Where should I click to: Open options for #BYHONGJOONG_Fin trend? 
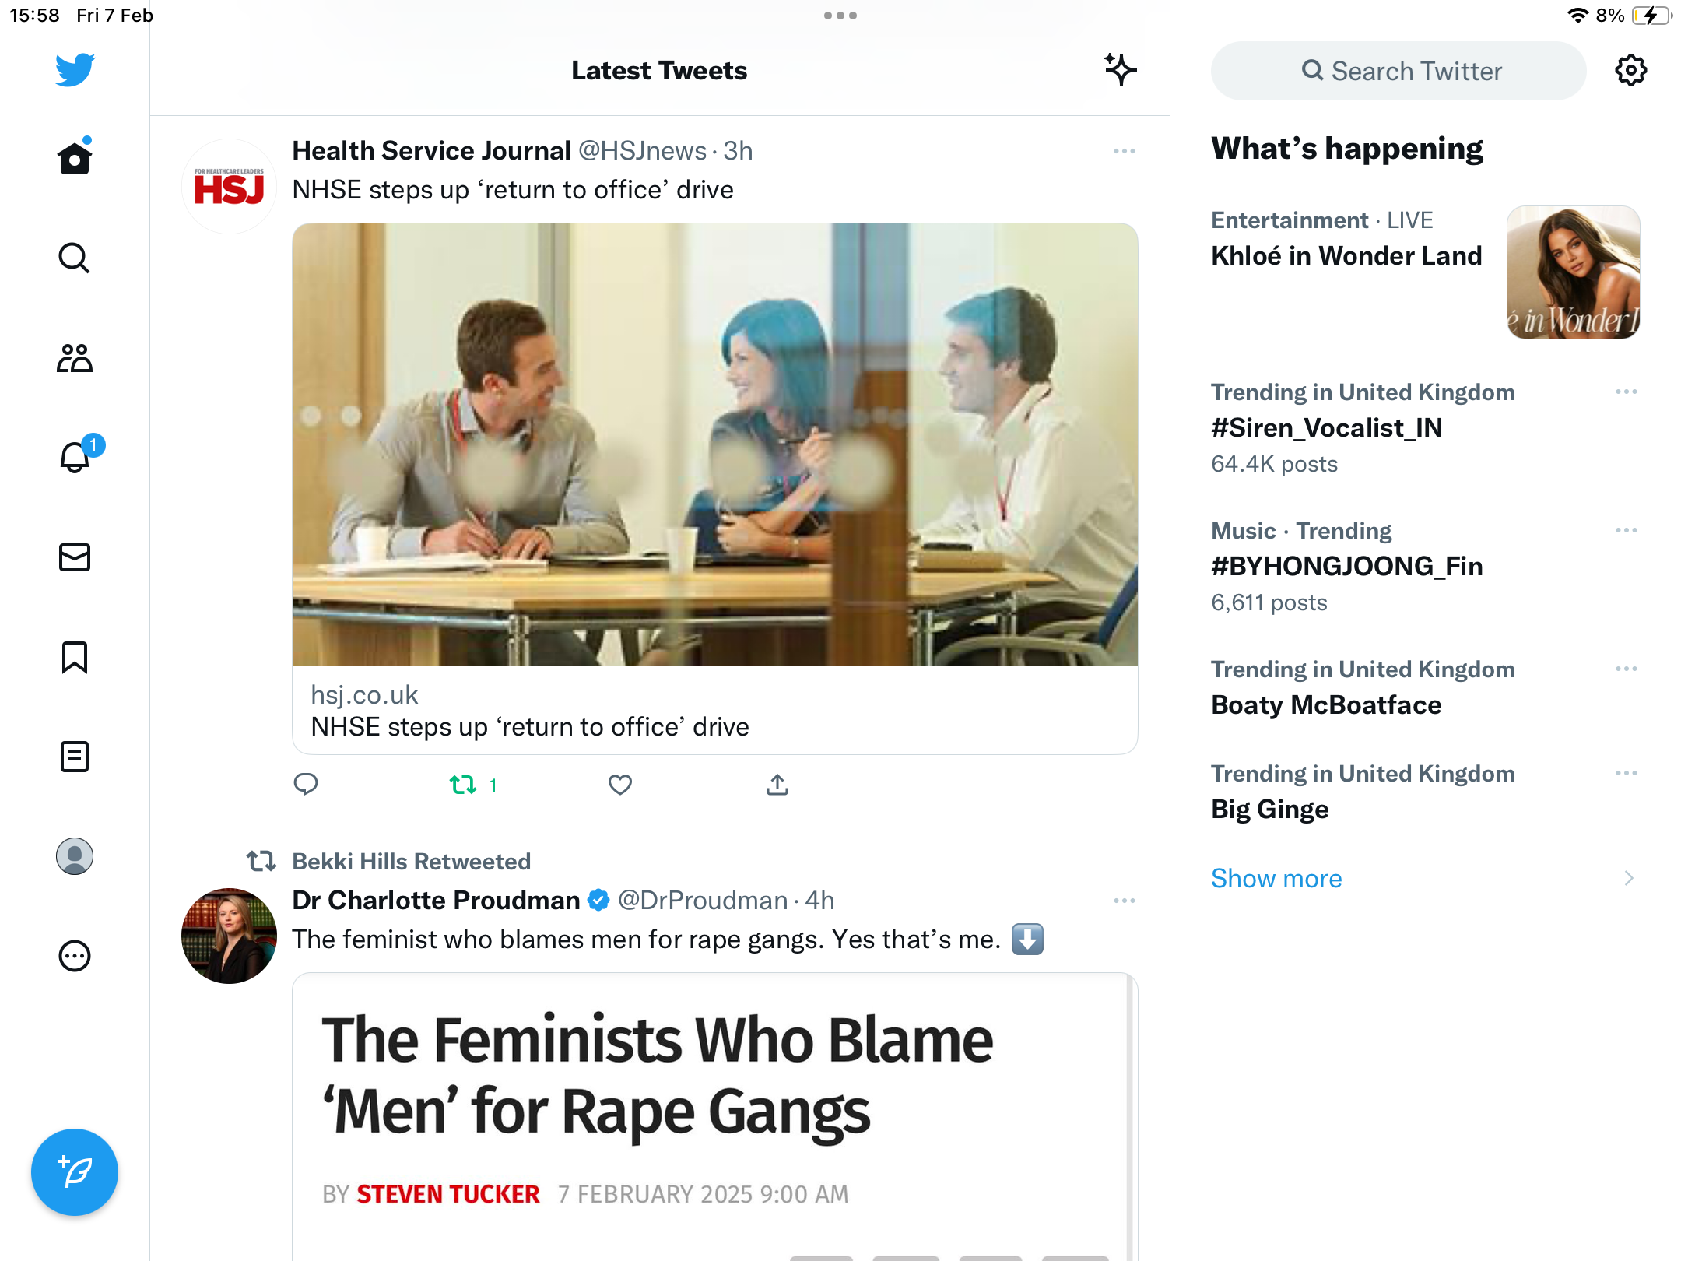coord(1627,530)
